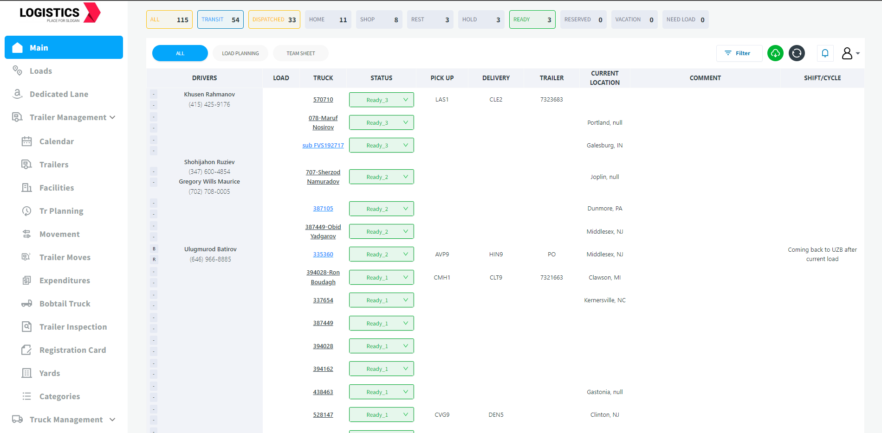This screenshot has height=433, width=882.
Task: Filter by SHOP 8 status box
Action: pos(379,19)
